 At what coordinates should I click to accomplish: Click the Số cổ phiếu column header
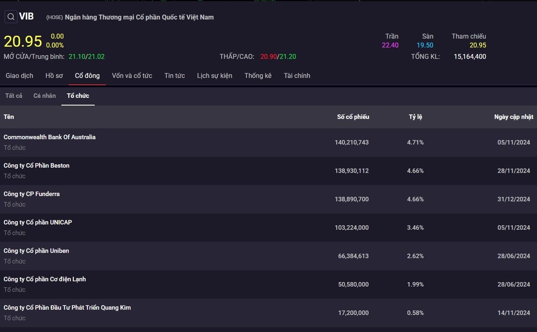click(353, 117)
